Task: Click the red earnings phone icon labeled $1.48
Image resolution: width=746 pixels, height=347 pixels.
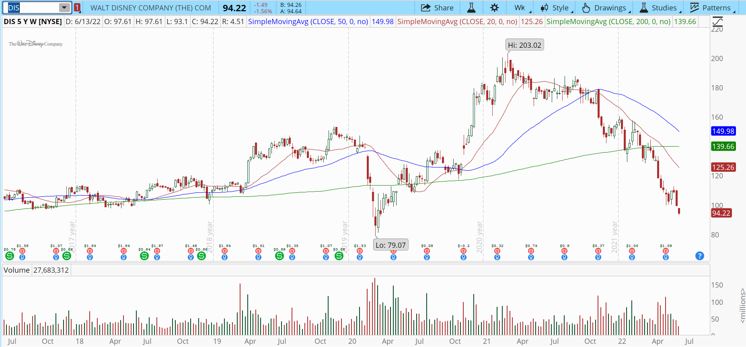Action: (191, 251)
